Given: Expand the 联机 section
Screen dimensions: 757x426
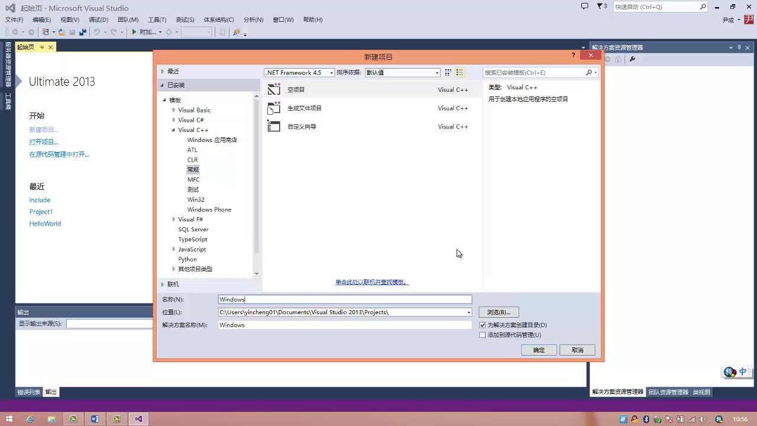Looking at the screenshot, I should point(163,284).
